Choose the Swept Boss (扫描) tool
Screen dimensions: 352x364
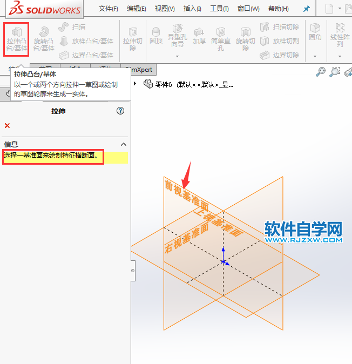(x=72, y=27)
